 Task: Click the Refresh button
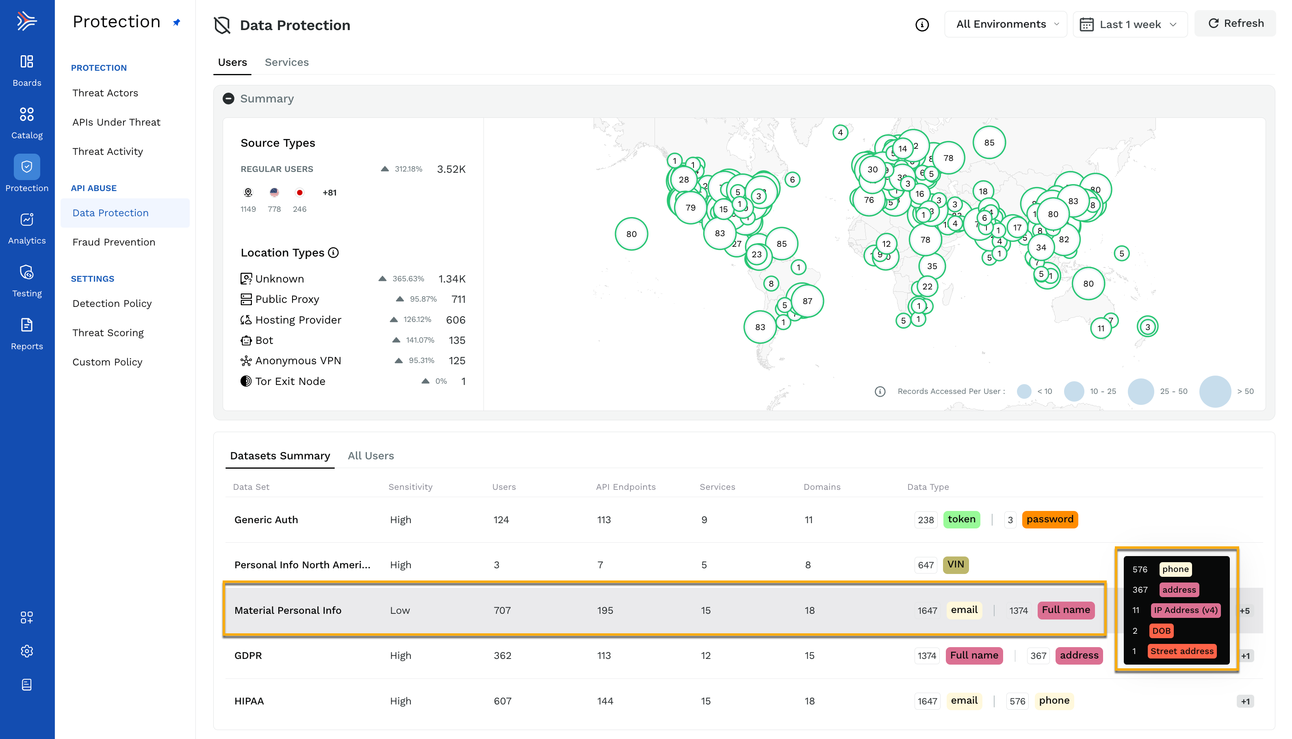1235,23
